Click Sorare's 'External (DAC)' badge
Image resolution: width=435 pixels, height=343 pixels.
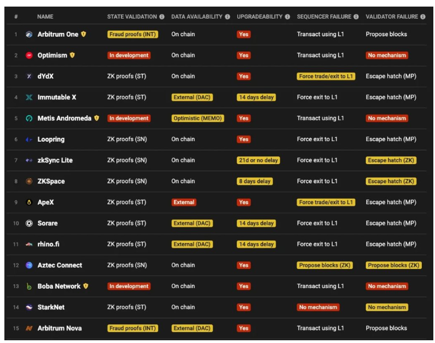(x=192, y=223)
